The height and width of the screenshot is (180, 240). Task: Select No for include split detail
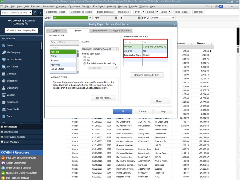[85, 57]
